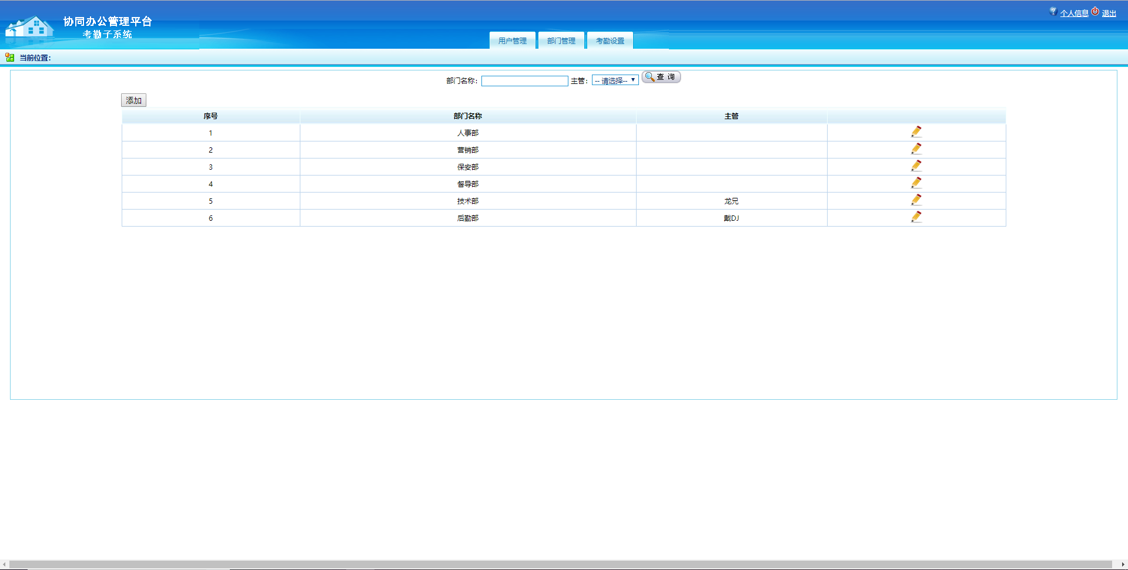
Task: Click edit pencil for 营销部 row
Action: pyautogui.click(x=916, y=149)
